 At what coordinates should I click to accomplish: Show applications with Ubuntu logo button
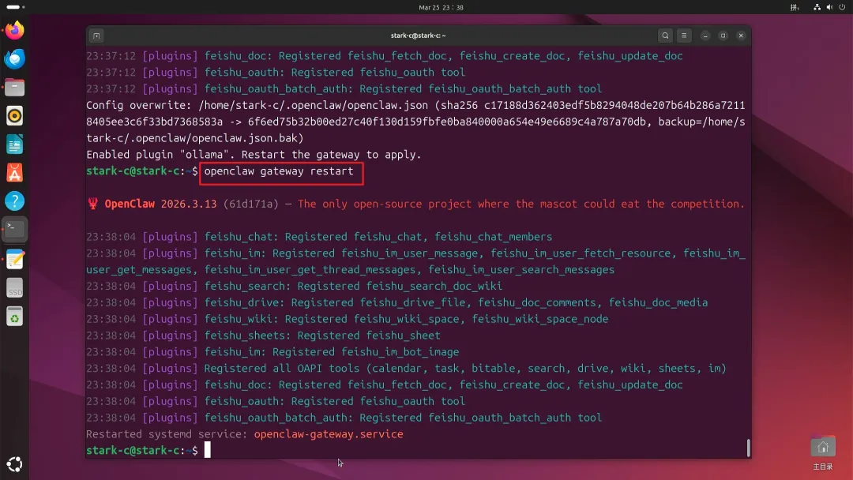click(x=15, y=464)
